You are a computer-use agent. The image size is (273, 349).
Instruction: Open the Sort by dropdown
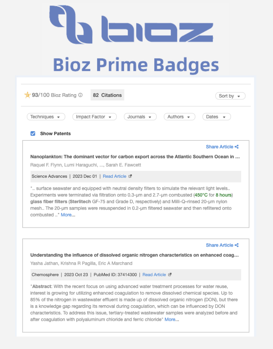pos(230,96)
